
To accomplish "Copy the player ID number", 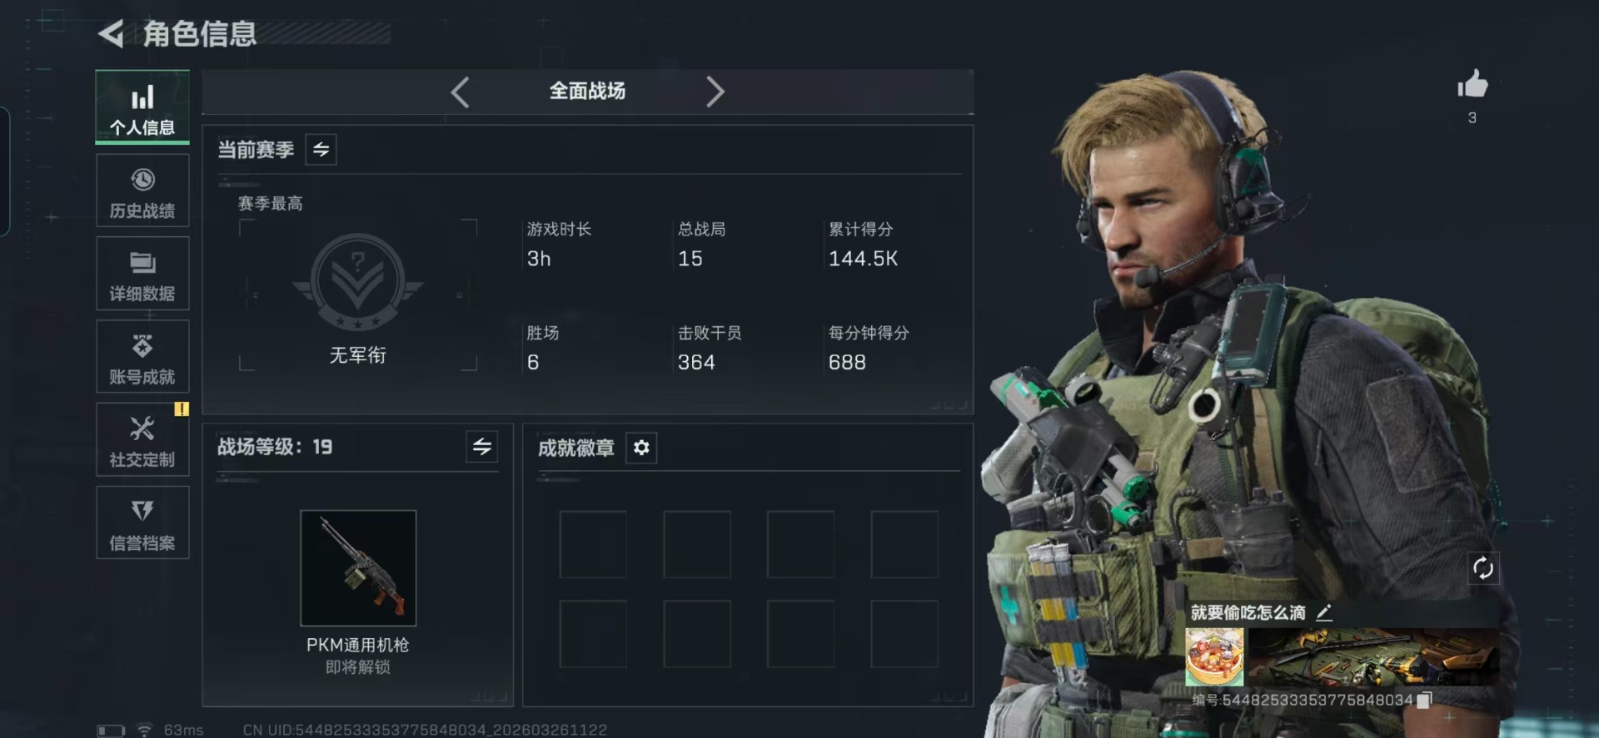I will point(1424,701).
